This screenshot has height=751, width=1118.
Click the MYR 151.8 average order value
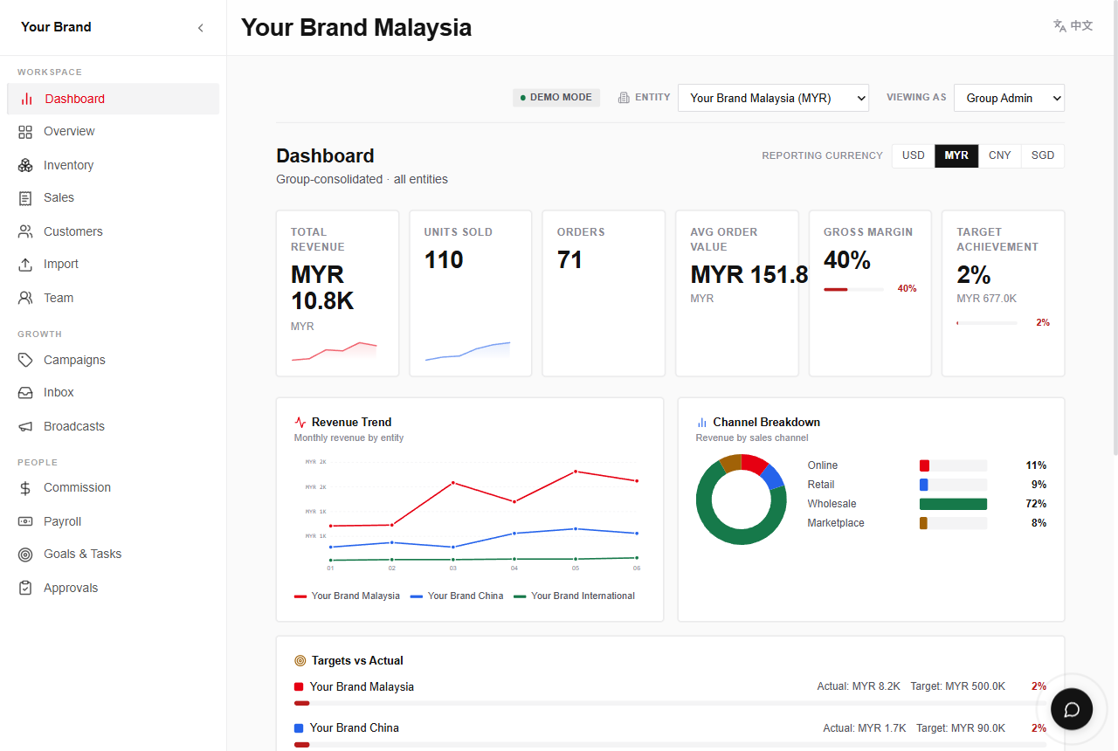pyautogui.click(x=749, y=274)
